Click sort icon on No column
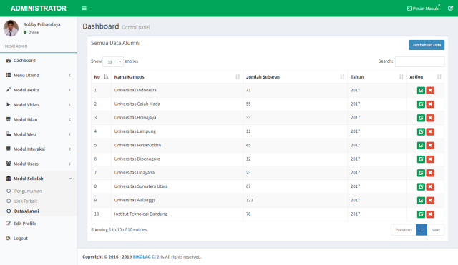The image size is (458, 265). 106,77
